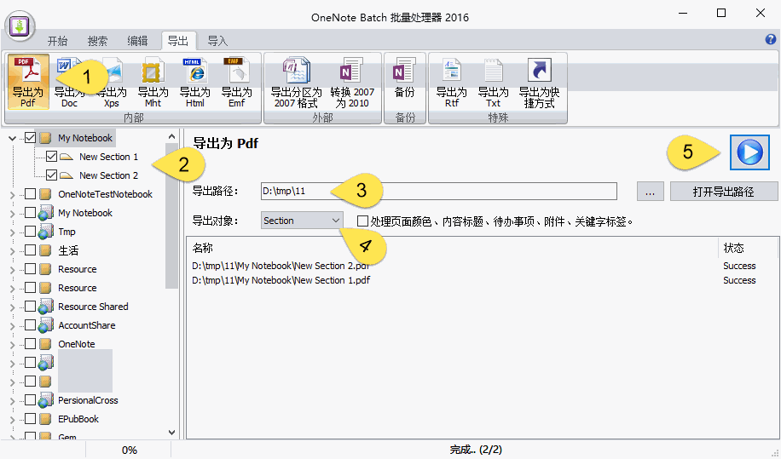Select the New Section 2.pdf result row

pyautogui.click(x=481, y=266)
